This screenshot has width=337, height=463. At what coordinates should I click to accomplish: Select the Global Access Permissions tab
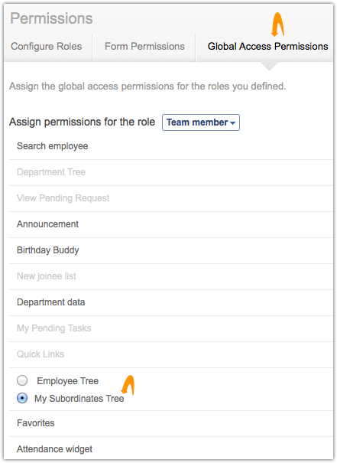267,47
